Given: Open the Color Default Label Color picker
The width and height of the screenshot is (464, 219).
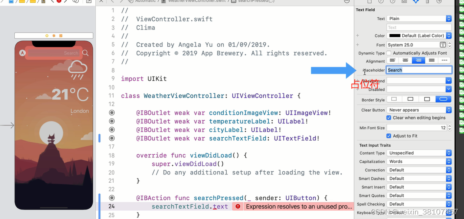Looking at the screenshot, I should coord(419,36).
